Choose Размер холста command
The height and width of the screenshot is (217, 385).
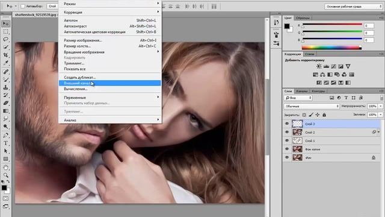110,46
